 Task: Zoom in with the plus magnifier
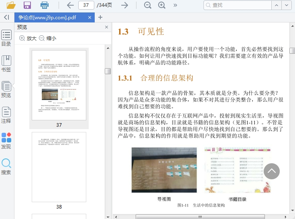(162, 5)
